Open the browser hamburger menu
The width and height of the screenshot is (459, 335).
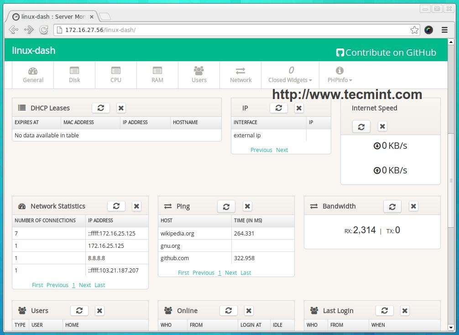[444, 30]
